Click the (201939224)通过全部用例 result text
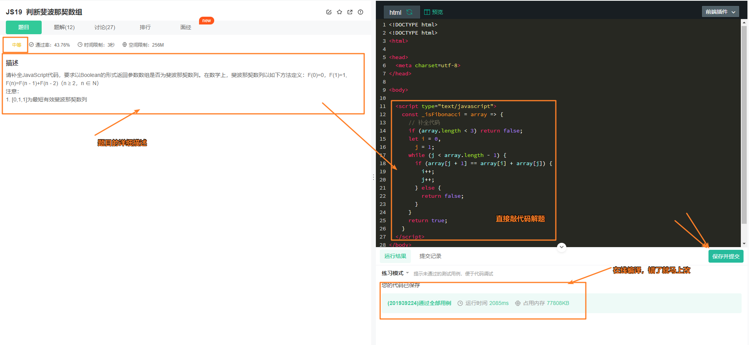Image resolution: width=749 pixels, height=345 pixels. tap(419, 303)
